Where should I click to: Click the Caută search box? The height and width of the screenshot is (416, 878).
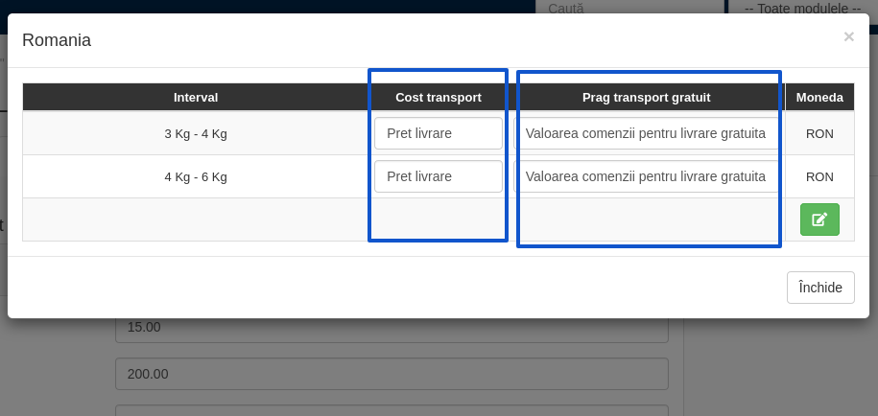tap(629, 8)
